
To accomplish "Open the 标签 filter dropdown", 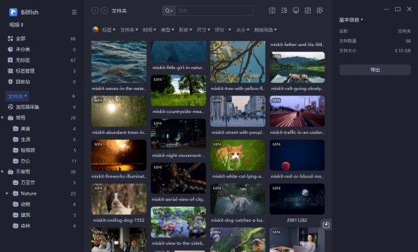I will click(109, 30).
